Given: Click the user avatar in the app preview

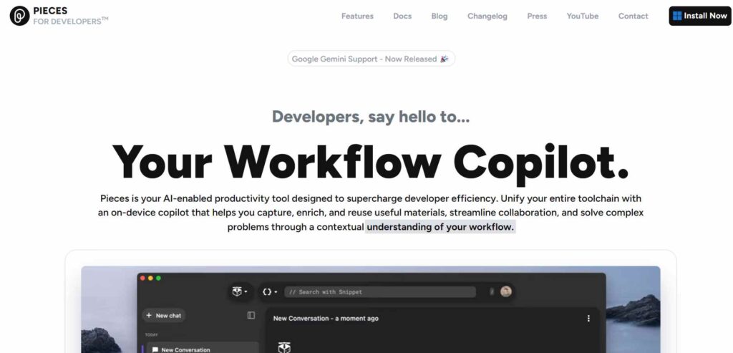Looking at the screenshot, I should (506, 291).
